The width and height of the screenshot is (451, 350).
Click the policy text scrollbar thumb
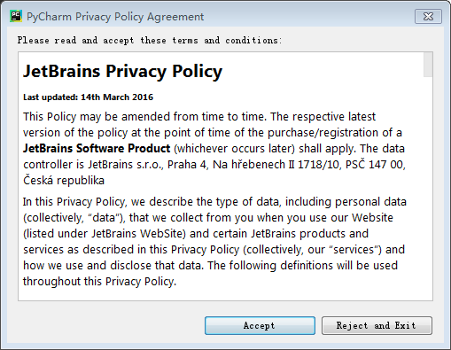pos(428,65)
